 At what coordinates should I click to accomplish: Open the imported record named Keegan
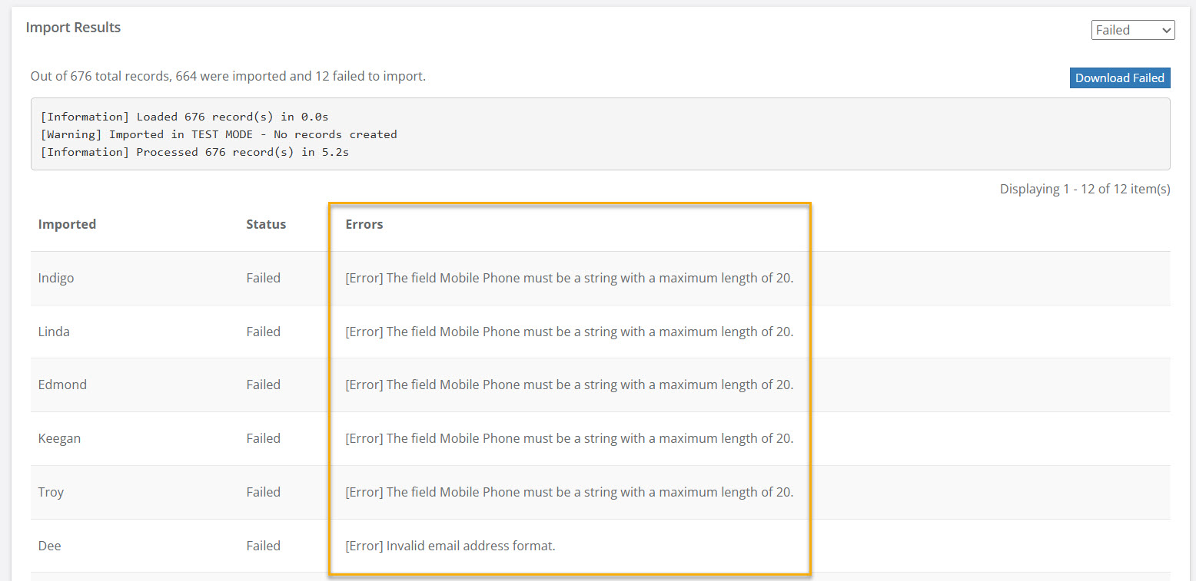coord(59,438)
